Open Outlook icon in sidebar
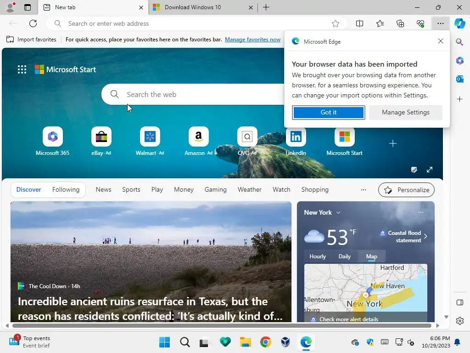This screenshot has width=470, height=353. coord(459,79)
